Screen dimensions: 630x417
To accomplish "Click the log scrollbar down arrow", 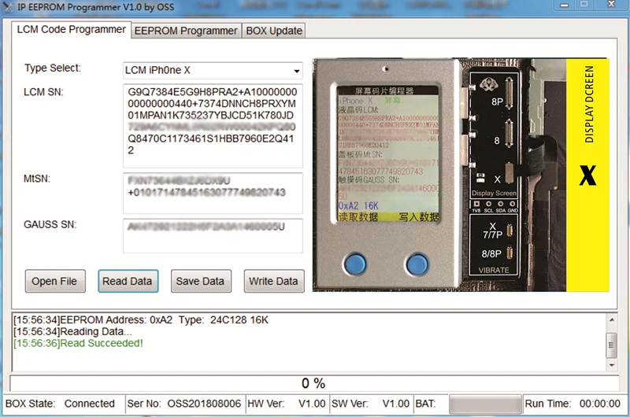I will coord(612,365).
